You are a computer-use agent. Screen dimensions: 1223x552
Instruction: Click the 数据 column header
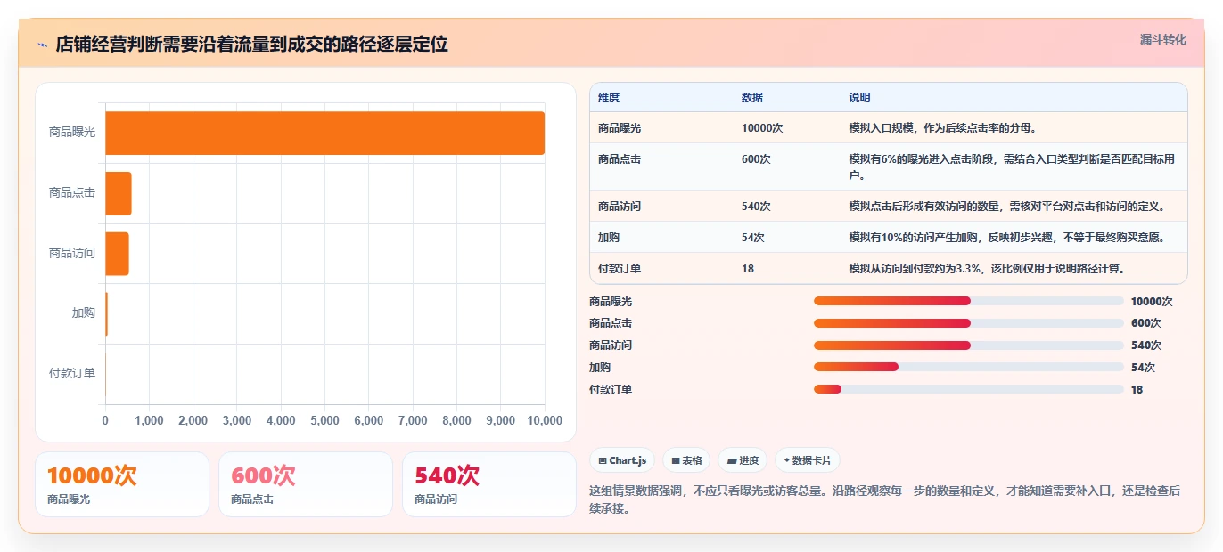tap(752, 97)
